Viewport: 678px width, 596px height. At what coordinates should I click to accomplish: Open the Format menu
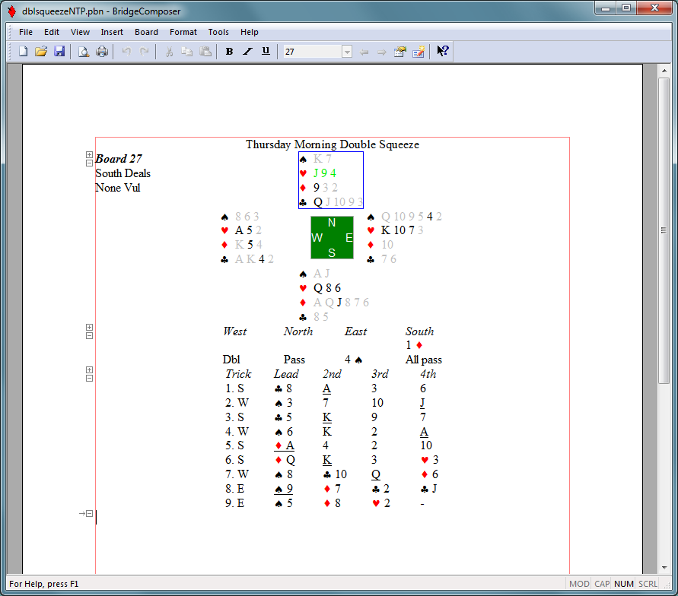183,32
